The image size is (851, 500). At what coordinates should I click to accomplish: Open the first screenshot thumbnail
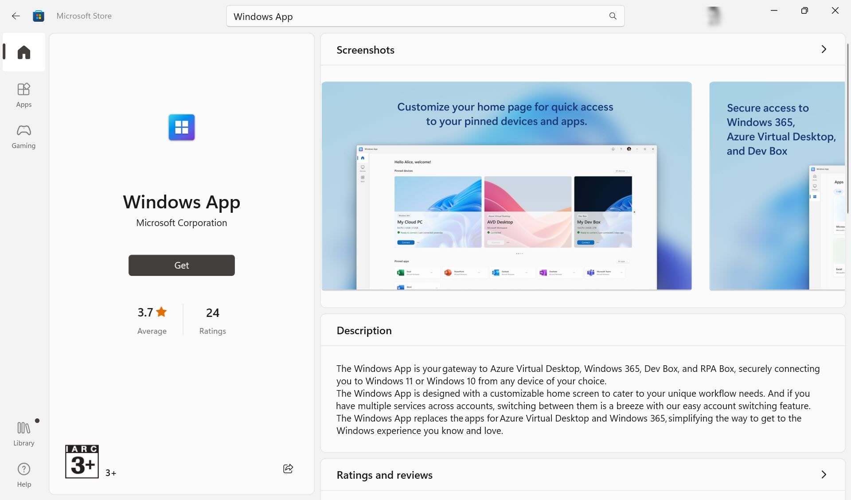(x=506, y=186)
